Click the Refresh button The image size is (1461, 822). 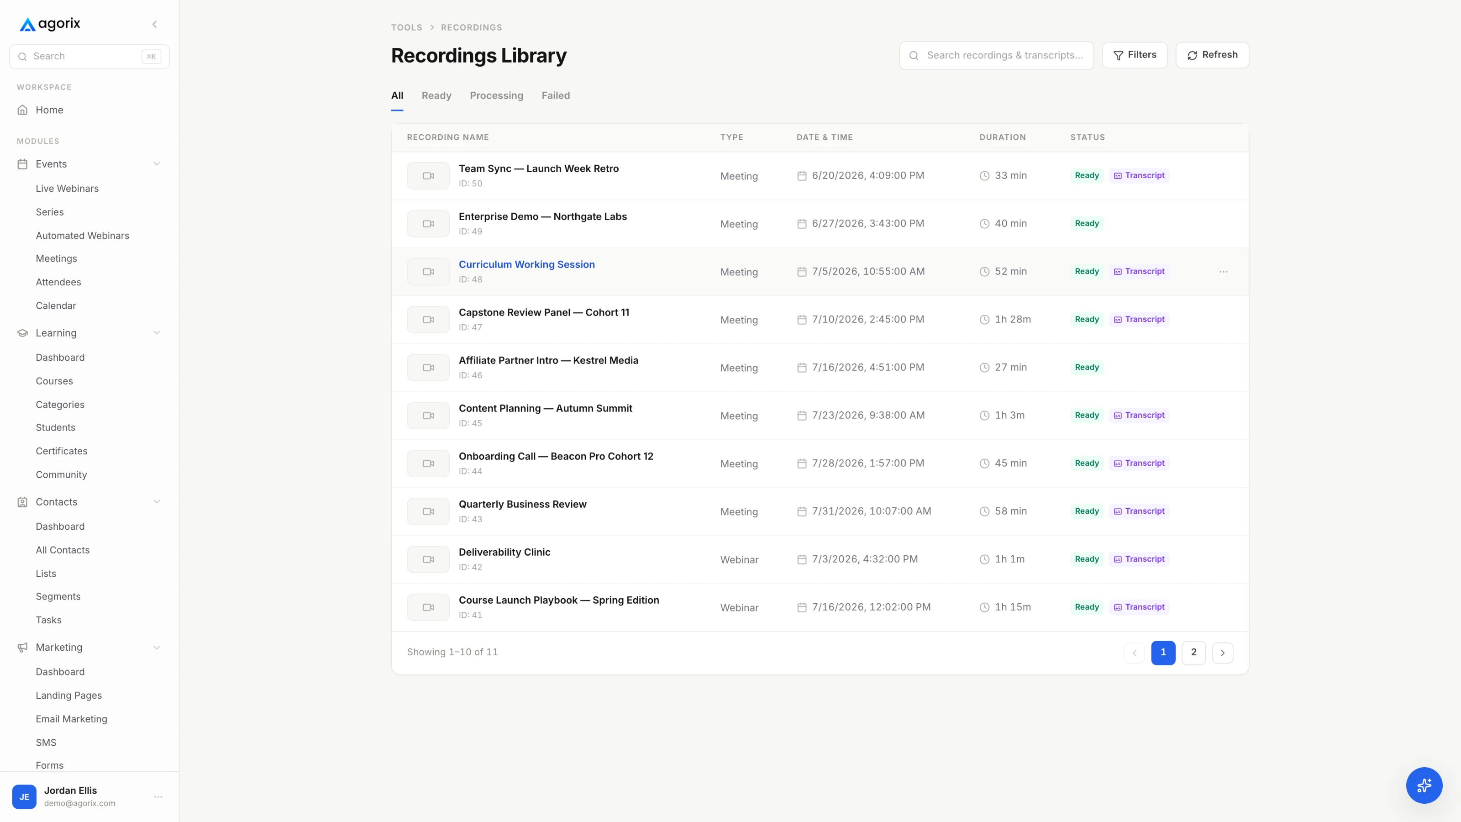pyautogui.click(x=1212, y=55)
